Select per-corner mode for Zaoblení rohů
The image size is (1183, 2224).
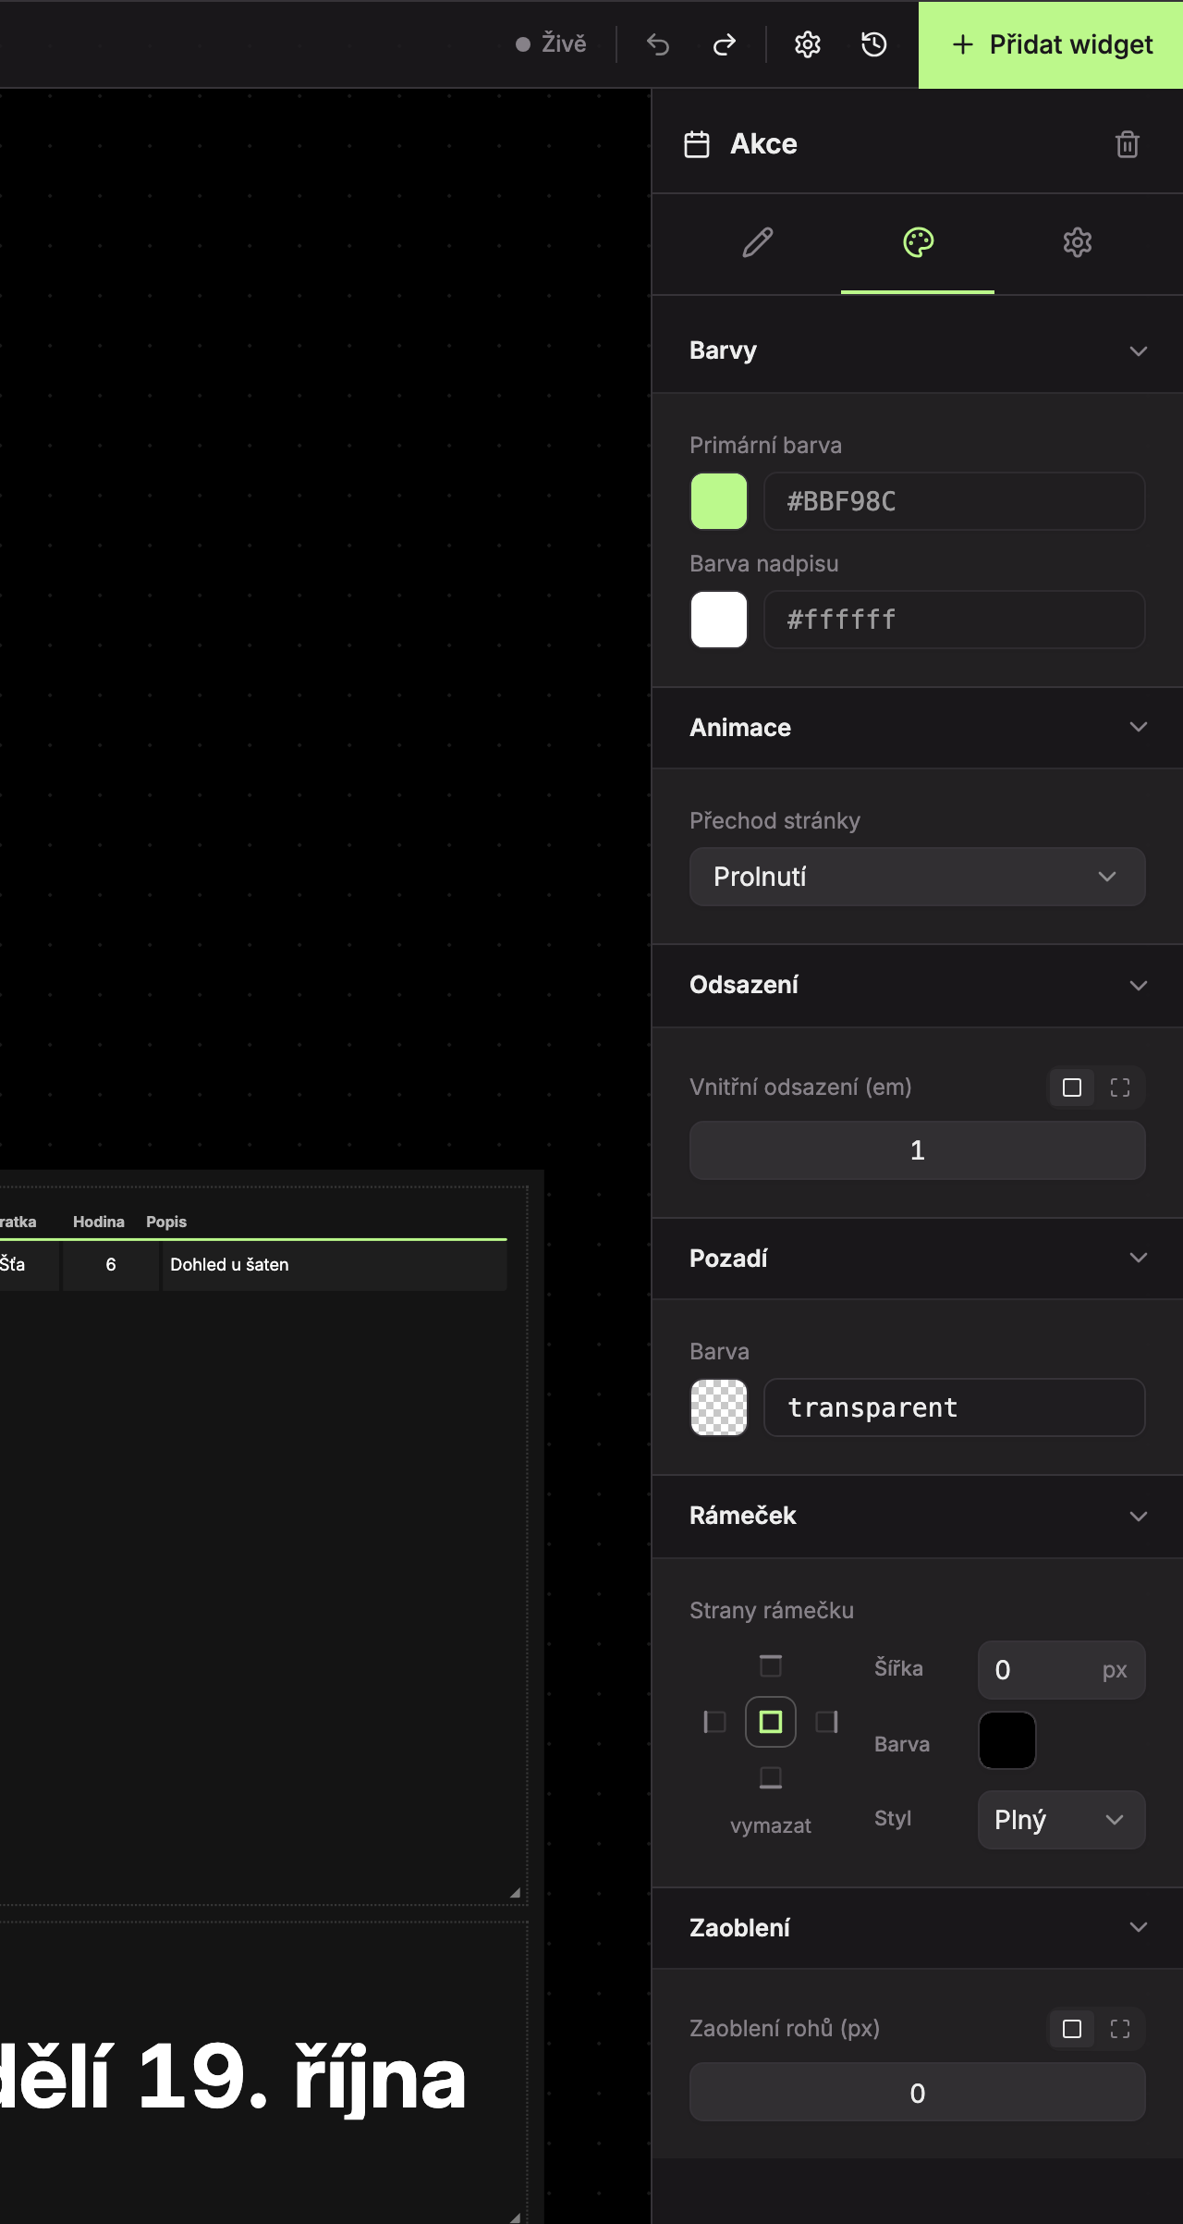[1120, 2029]
